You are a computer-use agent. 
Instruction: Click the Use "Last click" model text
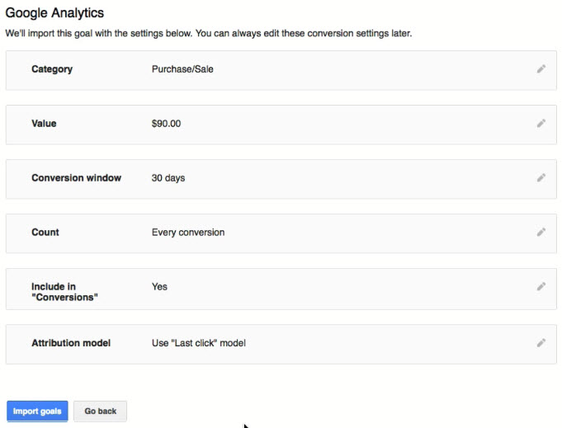point(199,343)
